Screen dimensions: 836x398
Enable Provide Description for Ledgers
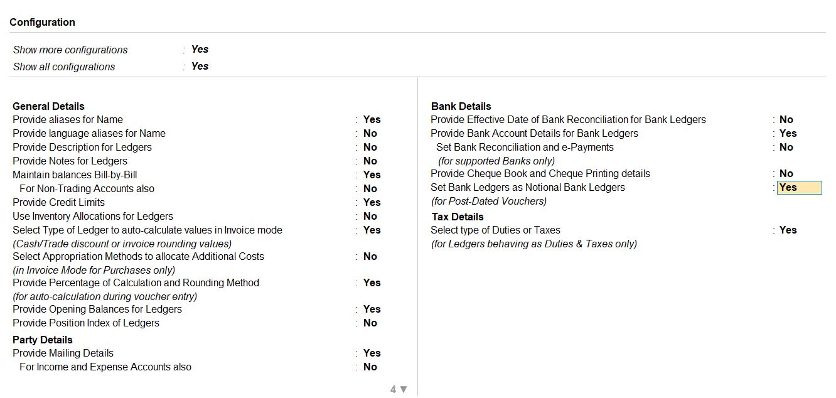point(370,147)
